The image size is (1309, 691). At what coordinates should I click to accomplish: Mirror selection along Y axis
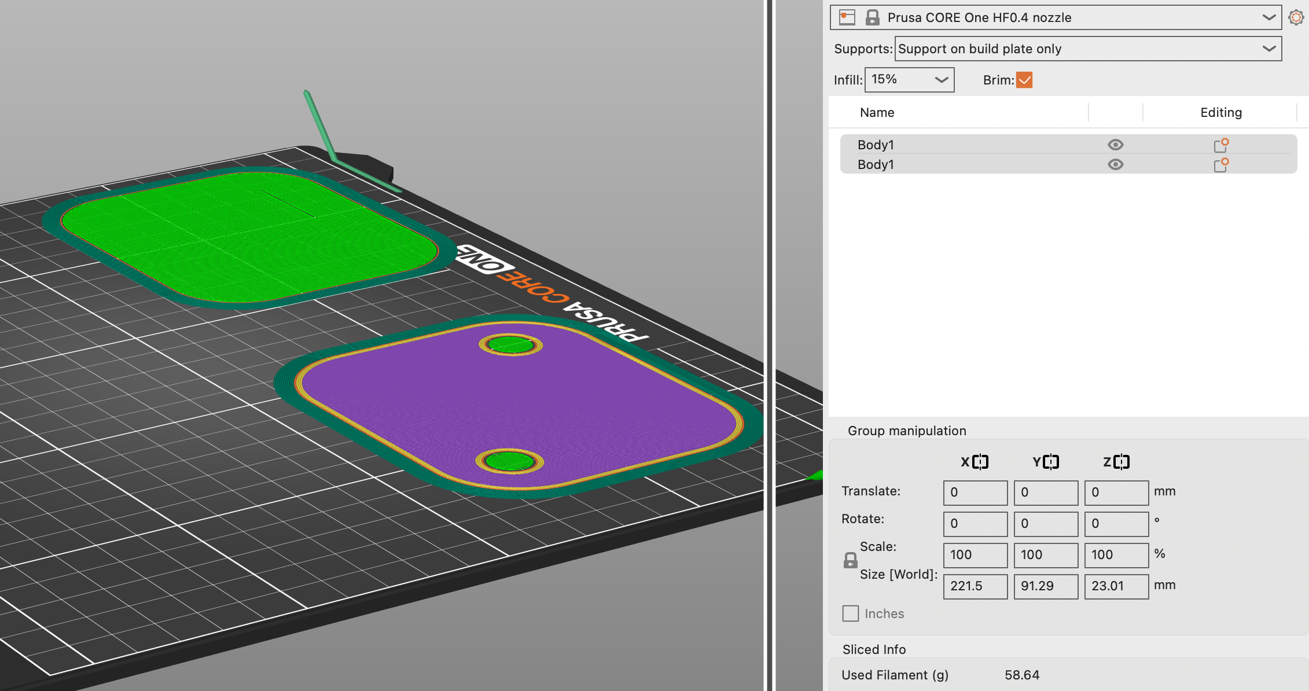tap(1051, 462)
